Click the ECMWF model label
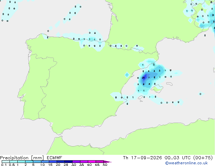Image resolution: width=215 pixels, height=166 pixels. coord(55,158)
